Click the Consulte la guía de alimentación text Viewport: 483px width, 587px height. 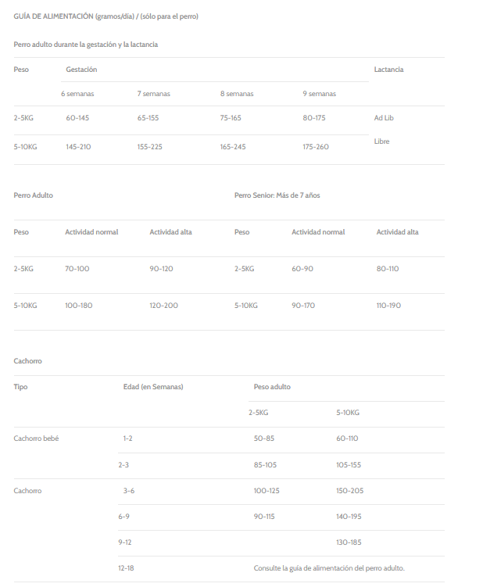click(x=329, y=568)
